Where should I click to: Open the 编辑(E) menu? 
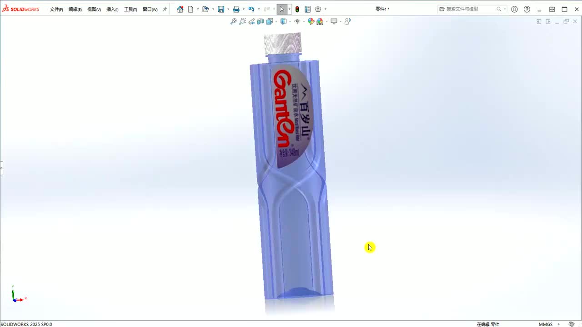[x=75, y=9]
